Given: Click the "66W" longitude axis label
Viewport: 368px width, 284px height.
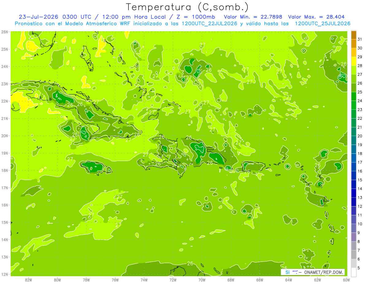Looking at the screenshot, I should tap(259, 280).
